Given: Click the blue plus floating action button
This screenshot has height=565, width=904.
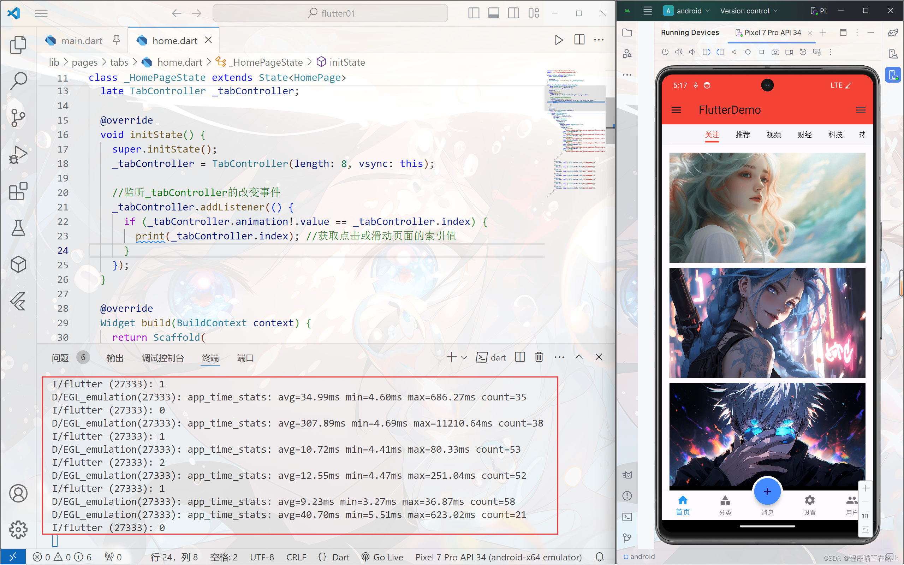Looking at the screenshot, I should pos(767,492).
